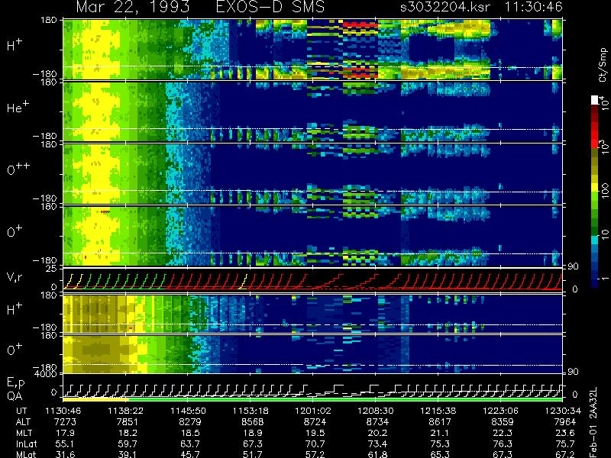The width and height of the screenshot is (611, 458).
Task: Select the 'O++' panel label
Action: pyautogui.click(x=18, y=169)
